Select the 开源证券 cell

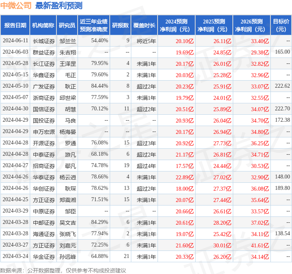[44, 143]
